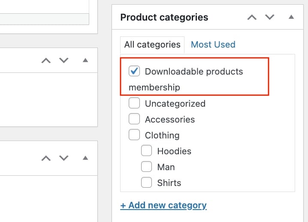
Task: Click the Product categories panel title
Action: tap(164, 17)
